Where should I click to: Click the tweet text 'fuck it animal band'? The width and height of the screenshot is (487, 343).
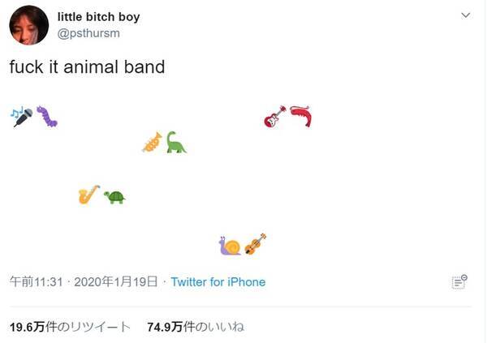tap(87, 67)
